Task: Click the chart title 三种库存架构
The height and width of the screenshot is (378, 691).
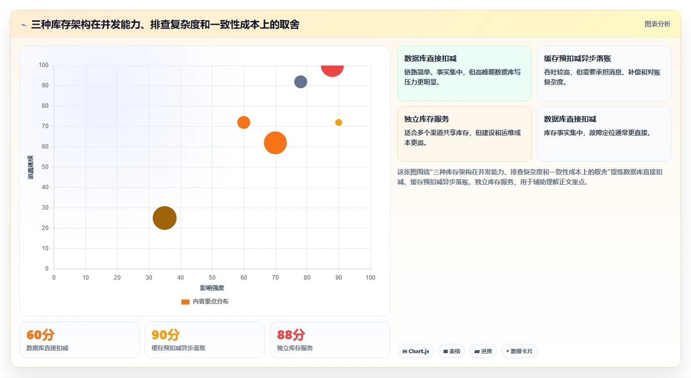Action: tap(165, 25)
